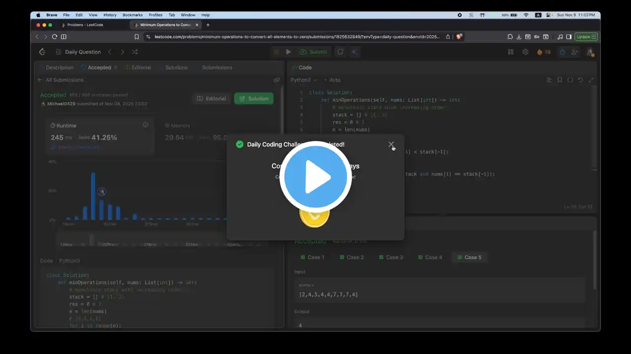The height and width of the screenshot is (354, 631).
Task: Click the Runtime 245 ms card
Action: click(100, 135)
